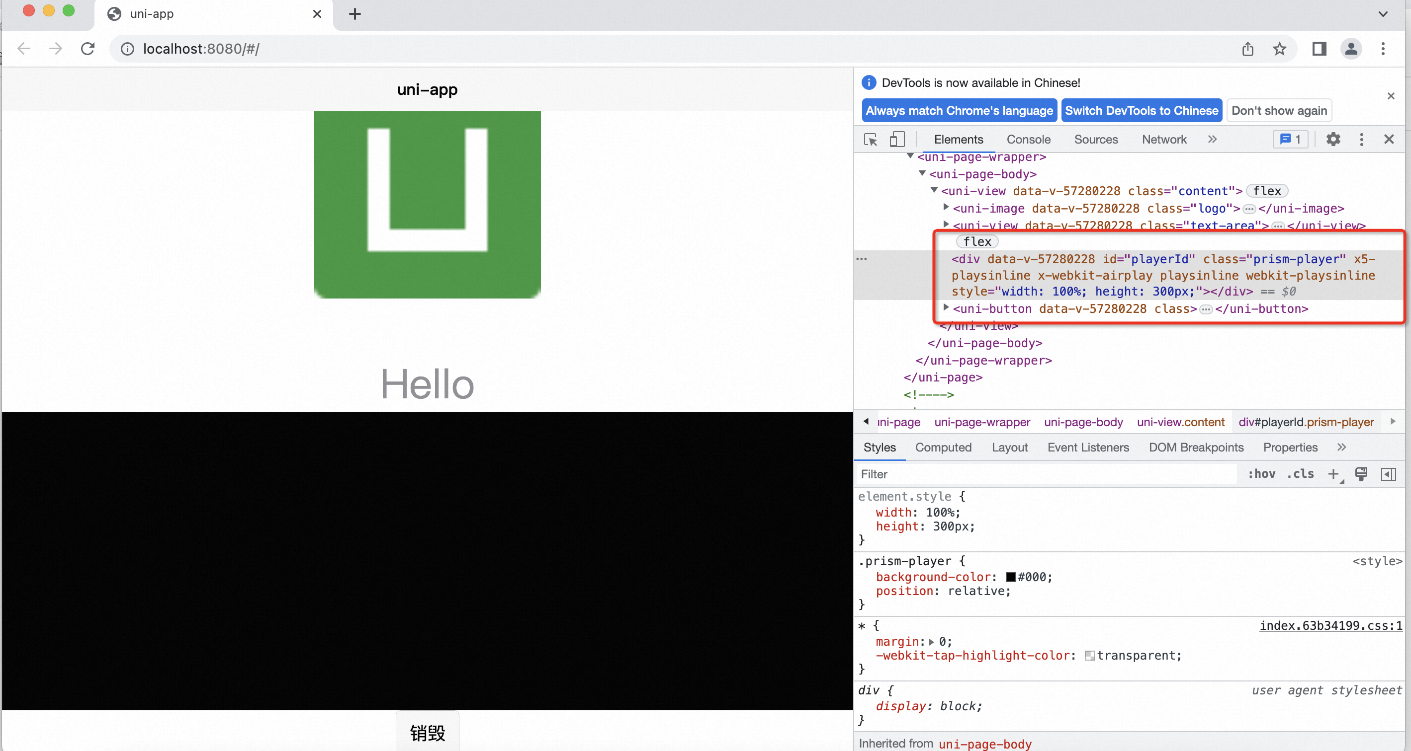1411x751 pixels.
Task: Open the issues counter badge
Action: [x=1290, y=139]
